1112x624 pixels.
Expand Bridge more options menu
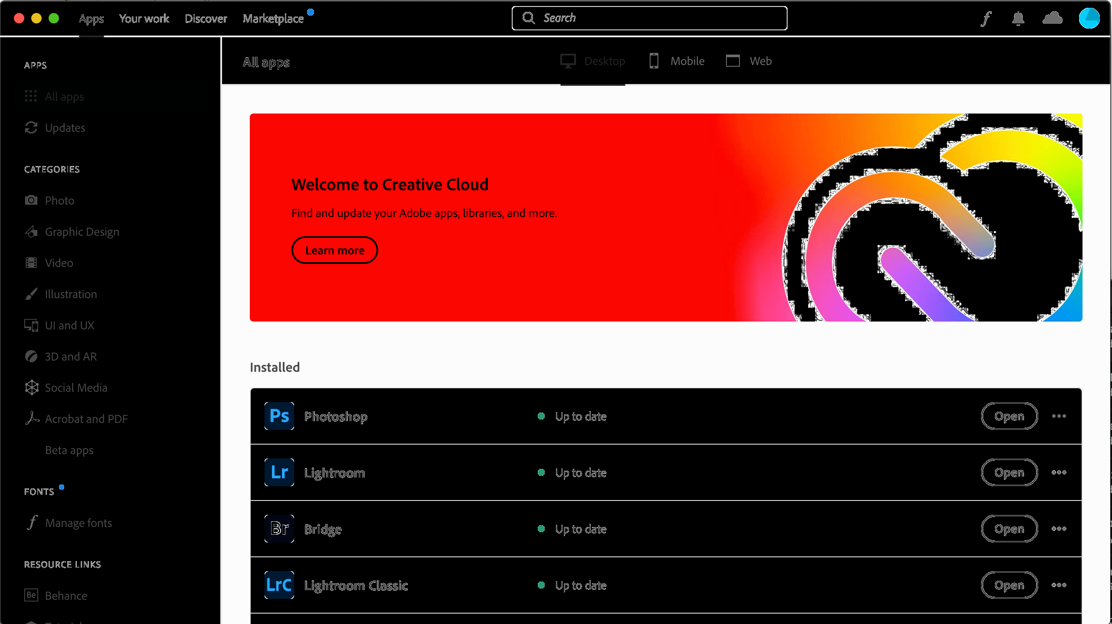tap(1059, 529)
